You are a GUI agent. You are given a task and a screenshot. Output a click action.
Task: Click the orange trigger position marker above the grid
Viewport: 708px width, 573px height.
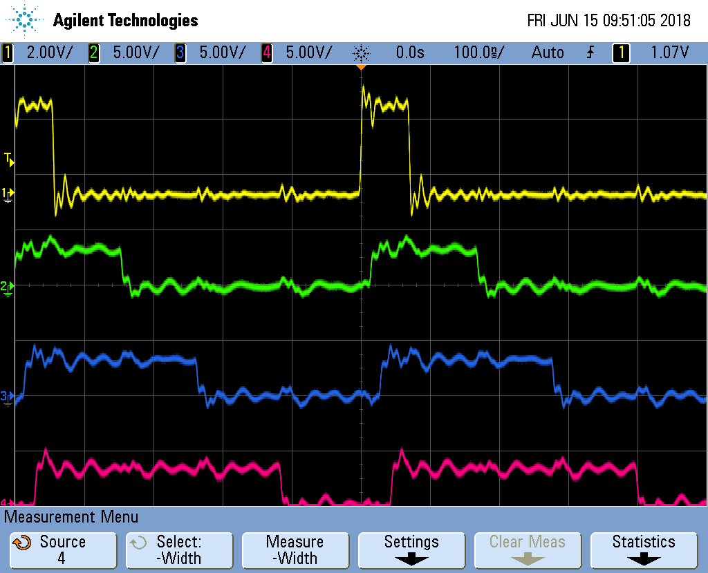361,66
